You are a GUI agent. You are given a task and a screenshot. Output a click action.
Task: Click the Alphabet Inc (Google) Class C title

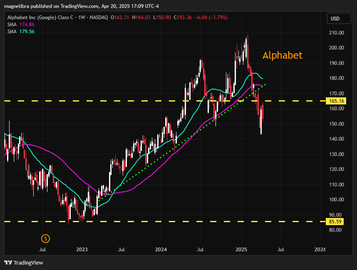coord(40,17)
